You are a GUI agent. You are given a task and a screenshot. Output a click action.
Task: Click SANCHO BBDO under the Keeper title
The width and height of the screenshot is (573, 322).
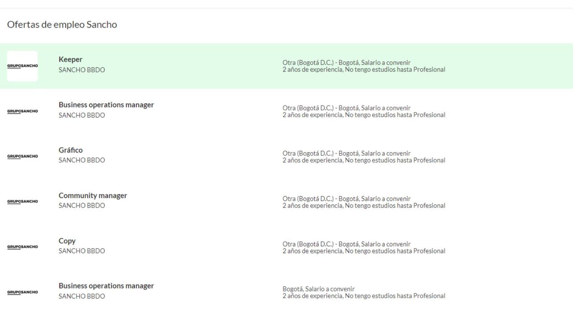[81, 70]
